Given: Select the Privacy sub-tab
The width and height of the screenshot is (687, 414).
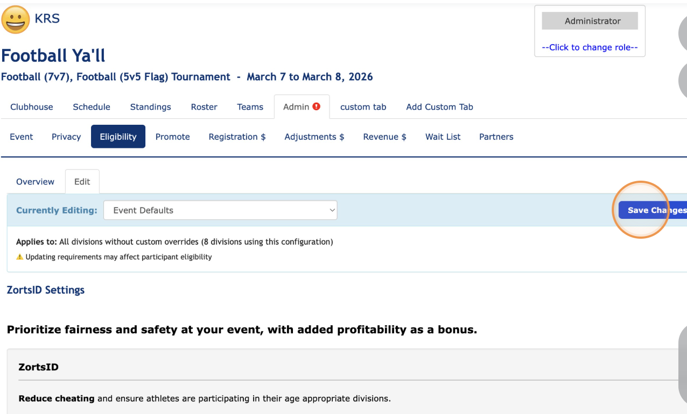Looking at the screenshot, I should (x=66, y=137).
